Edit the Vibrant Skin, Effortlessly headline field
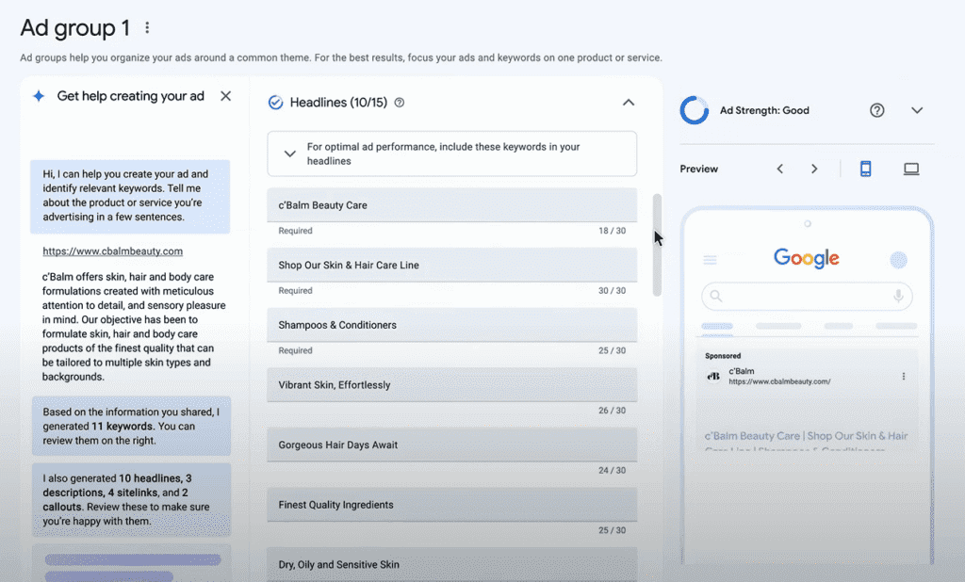This screenshot has width=965, height=582. (451, 385)
